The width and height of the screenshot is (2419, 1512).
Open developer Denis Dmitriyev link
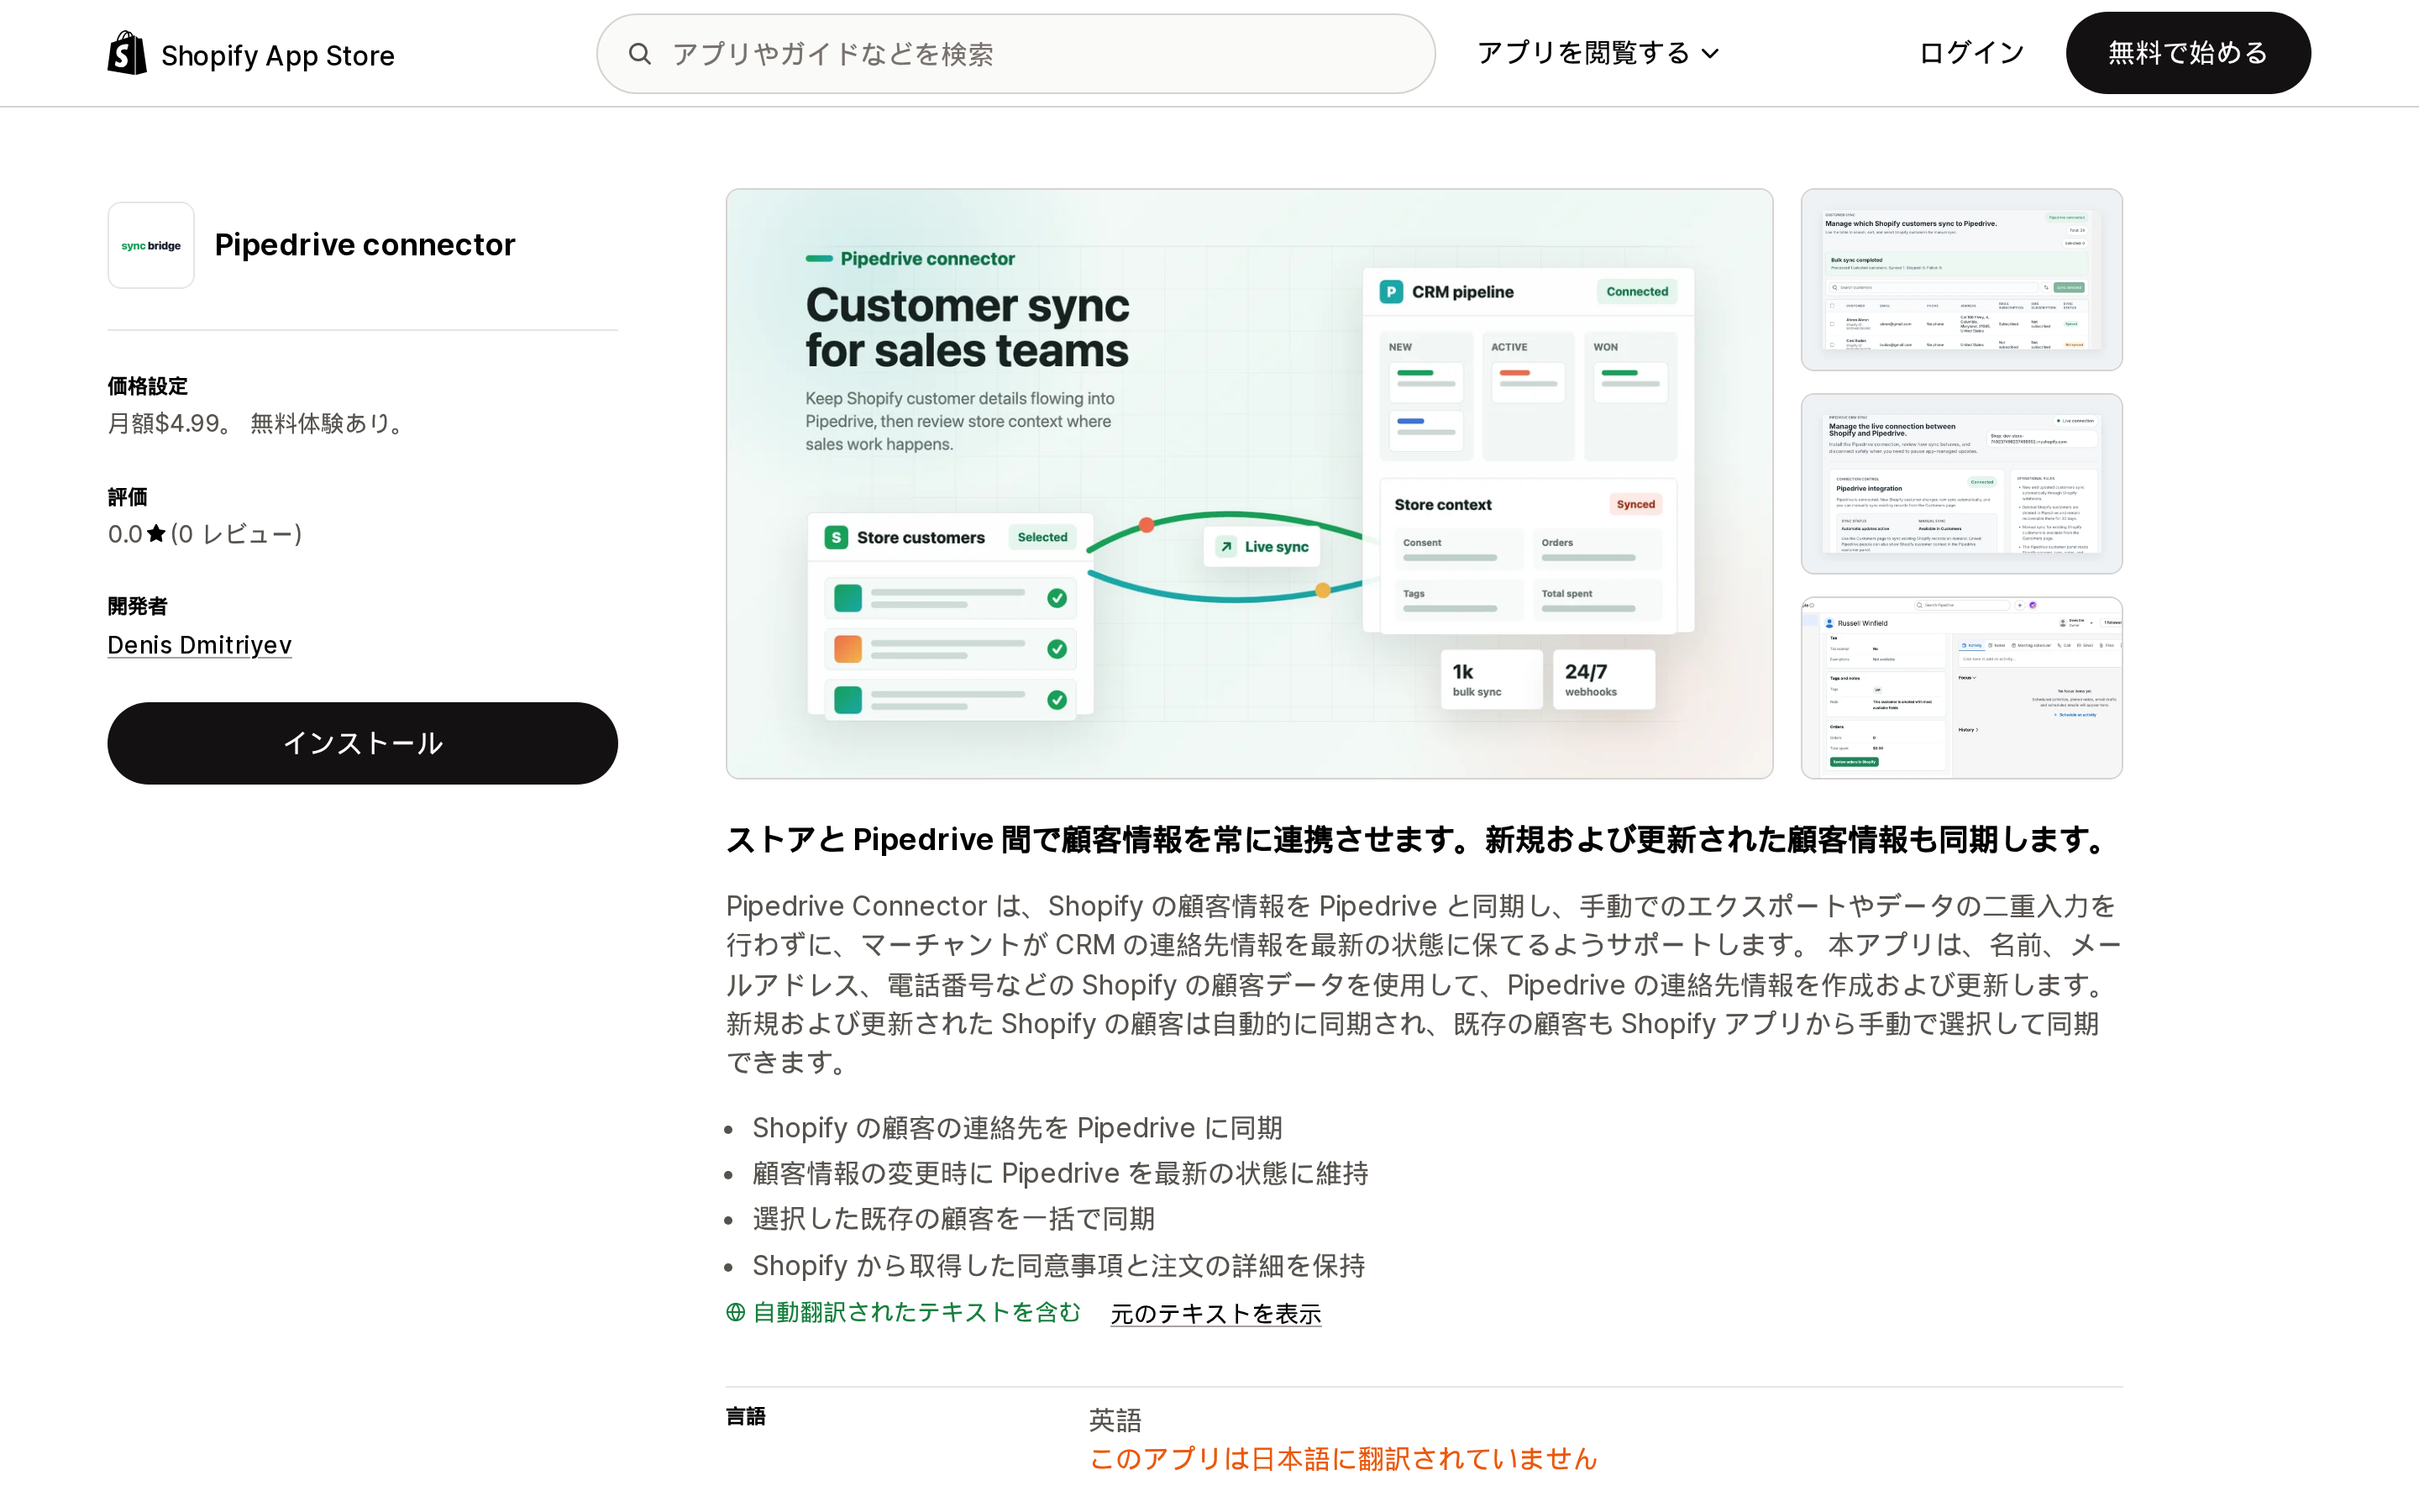click(200, 645)
